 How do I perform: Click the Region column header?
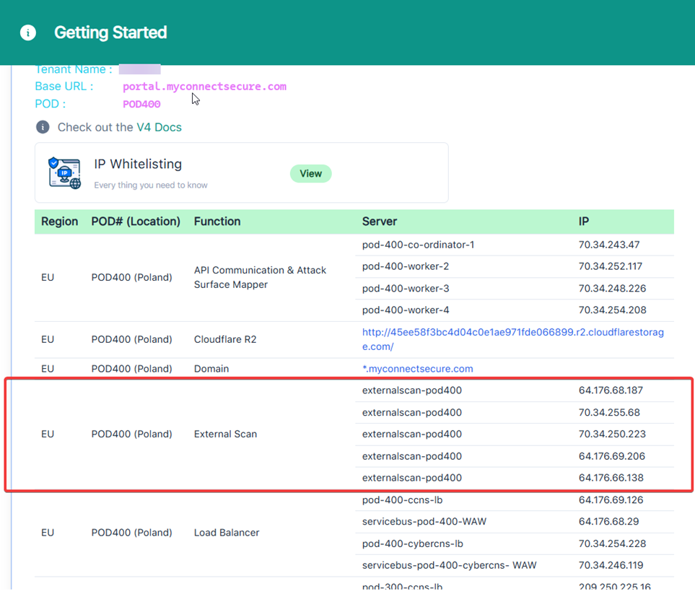click(59, 222)
